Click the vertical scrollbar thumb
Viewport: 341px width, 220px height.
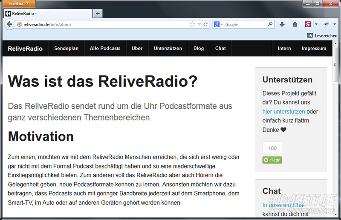335,64
